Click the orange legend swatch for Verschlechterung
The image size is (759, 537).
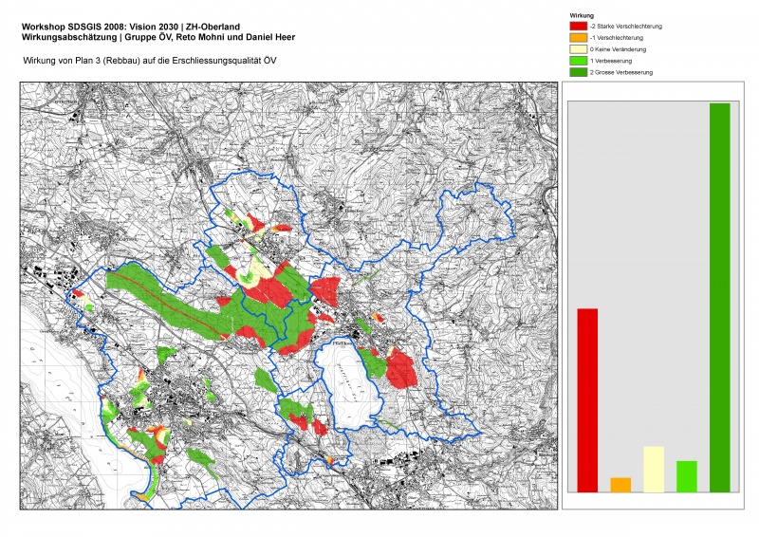coord(578,38)
